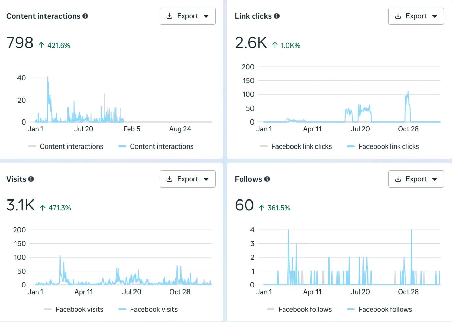The image size is (452, 322).
Task: Click the Visits card title
Action: click(x=16, y=179)
